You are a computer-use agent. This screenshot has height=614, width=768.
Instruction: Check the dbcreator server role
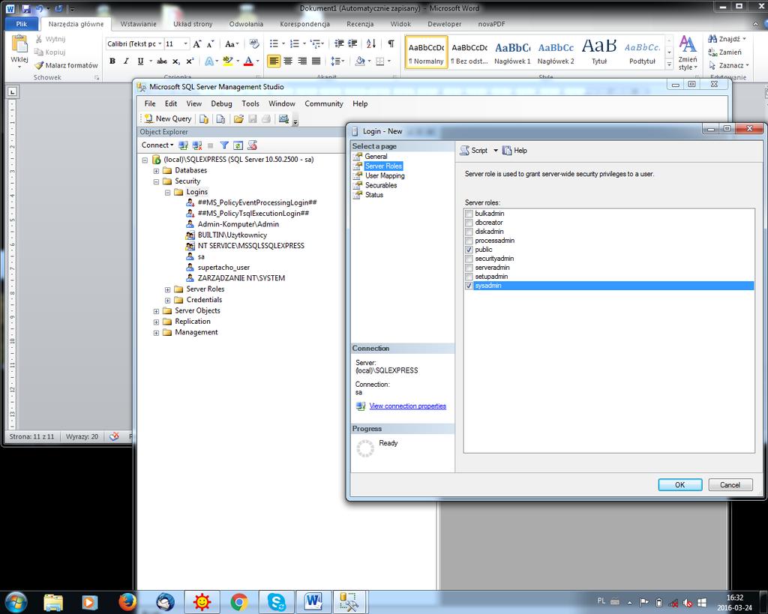coord(469,223)
